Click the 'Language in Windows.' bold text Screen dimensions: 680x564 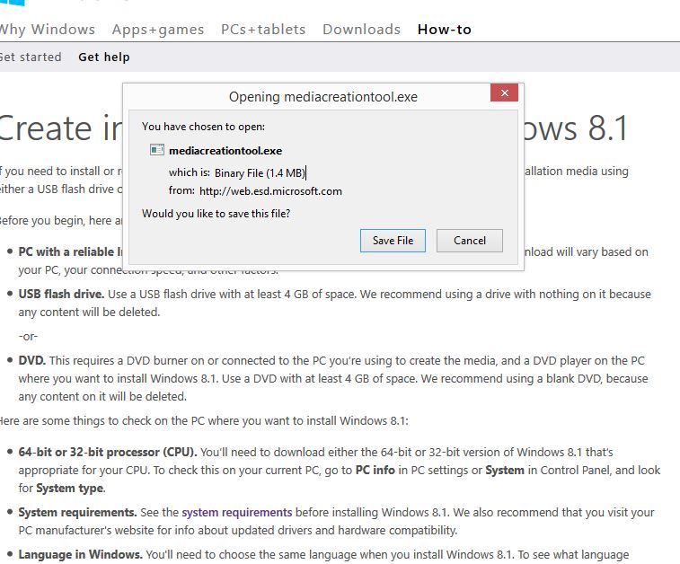[x=80, y=554]
